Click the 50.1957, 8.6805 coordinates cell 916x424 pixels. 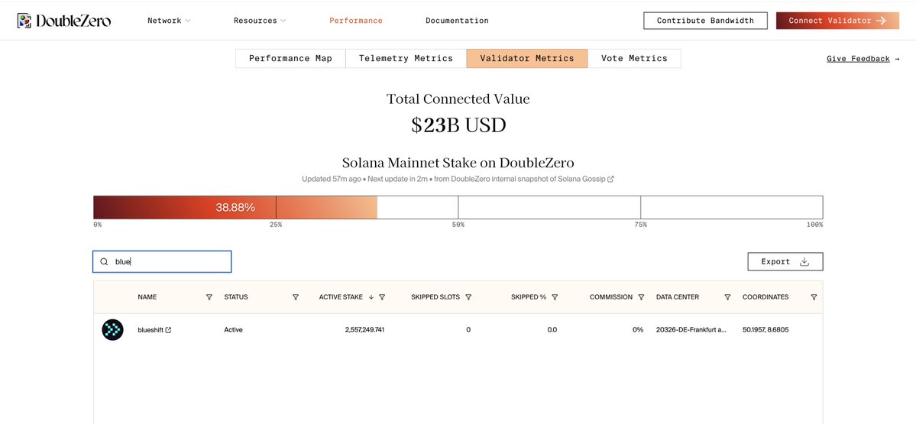pyautogui.click(x=765, y=330)
